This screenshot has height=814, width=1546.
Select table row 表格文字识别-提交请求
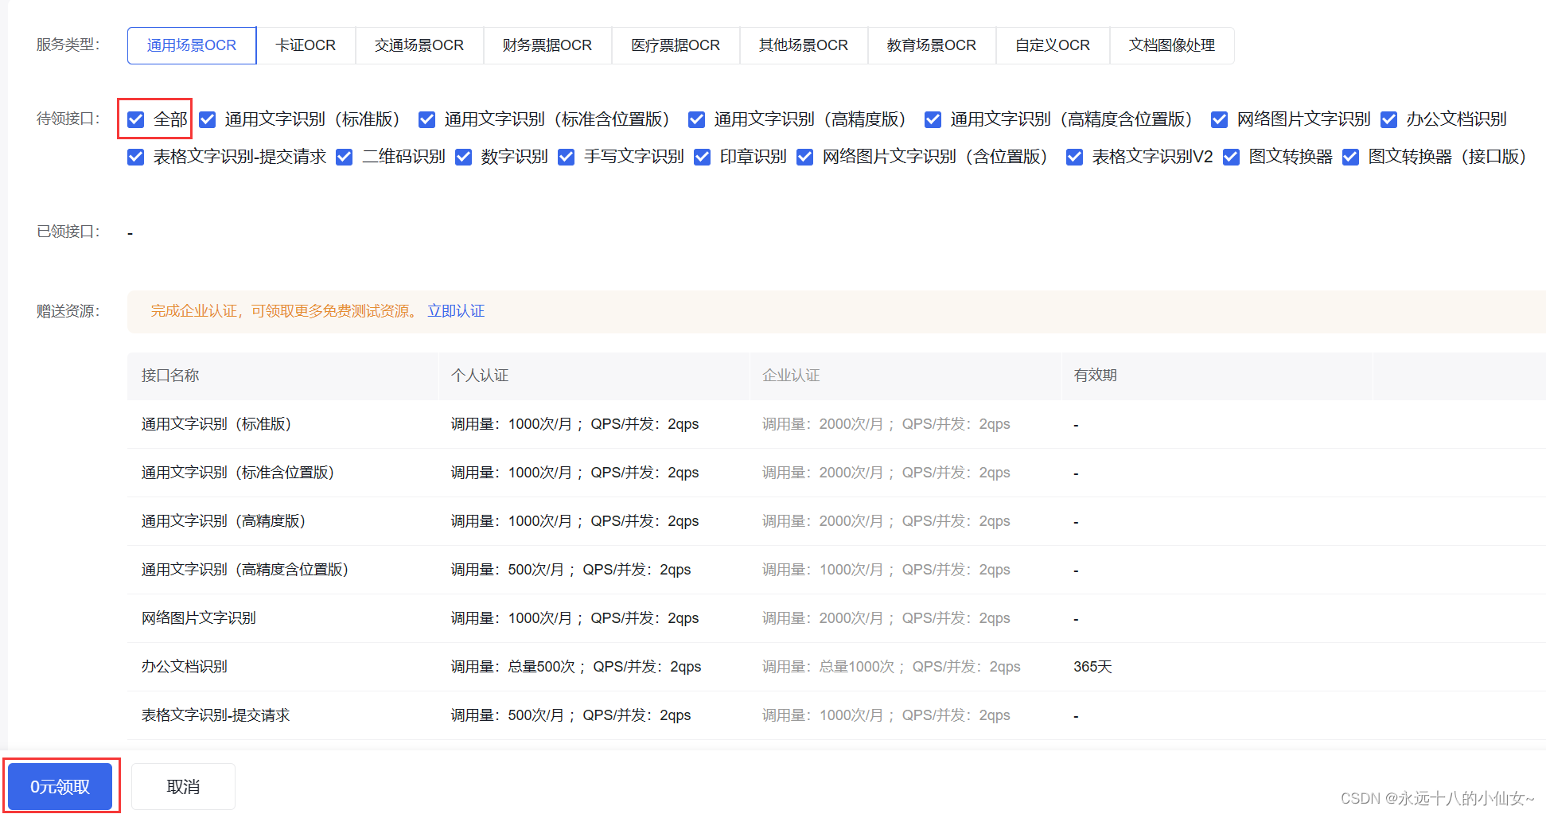[x=836, y=715]
